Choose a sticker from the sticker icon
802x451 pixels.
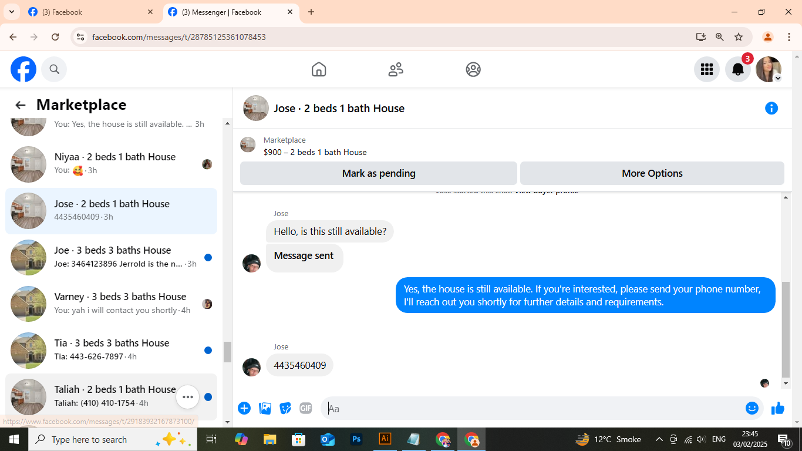point(285,408)
